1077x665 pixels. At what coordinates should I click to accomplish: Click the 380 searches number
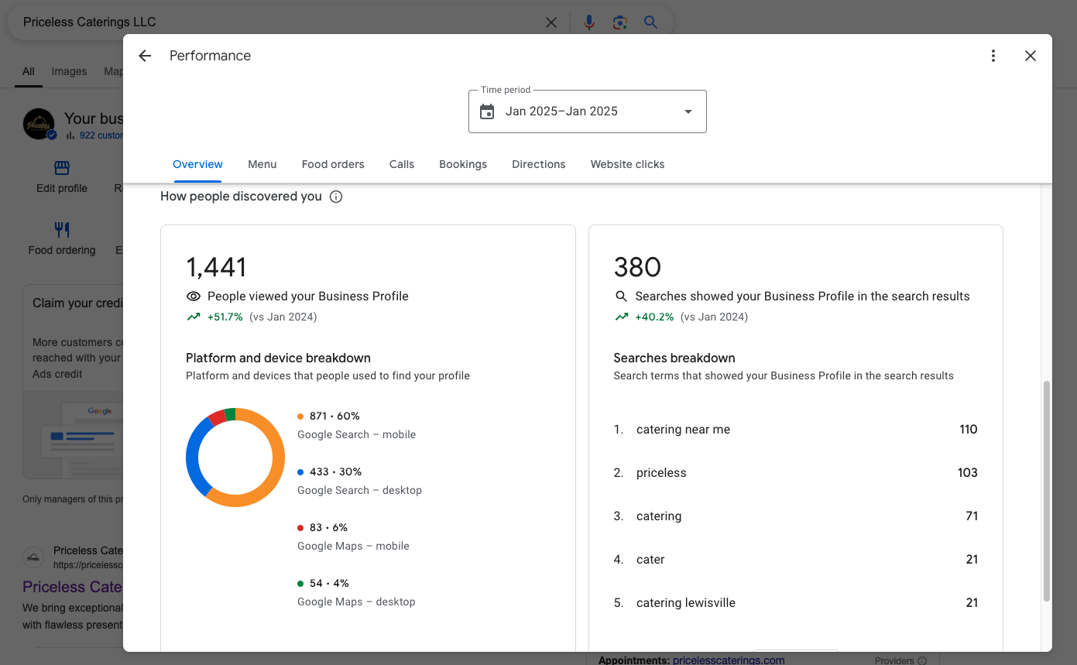[x=637, y=268]
